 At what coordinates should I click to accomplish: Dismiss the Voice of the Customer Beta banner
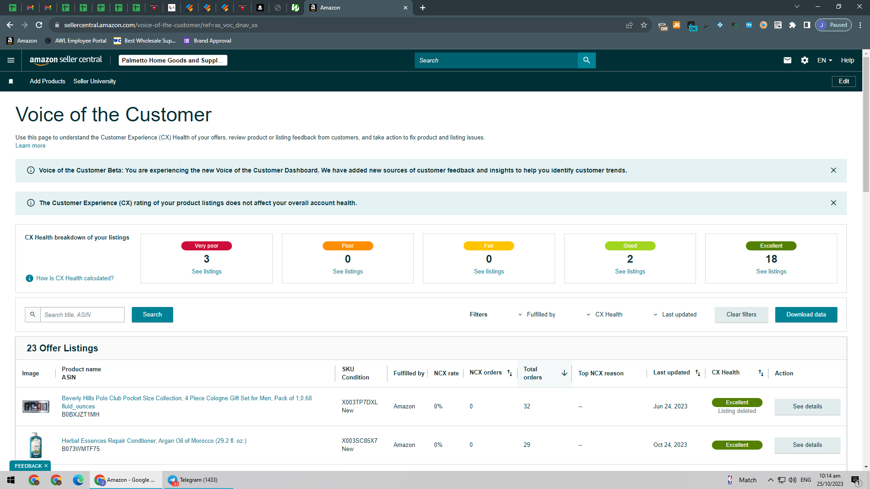click(x=833, y=170)
